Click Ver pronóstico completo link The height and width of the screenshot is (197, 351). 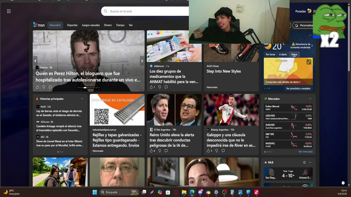298,88
